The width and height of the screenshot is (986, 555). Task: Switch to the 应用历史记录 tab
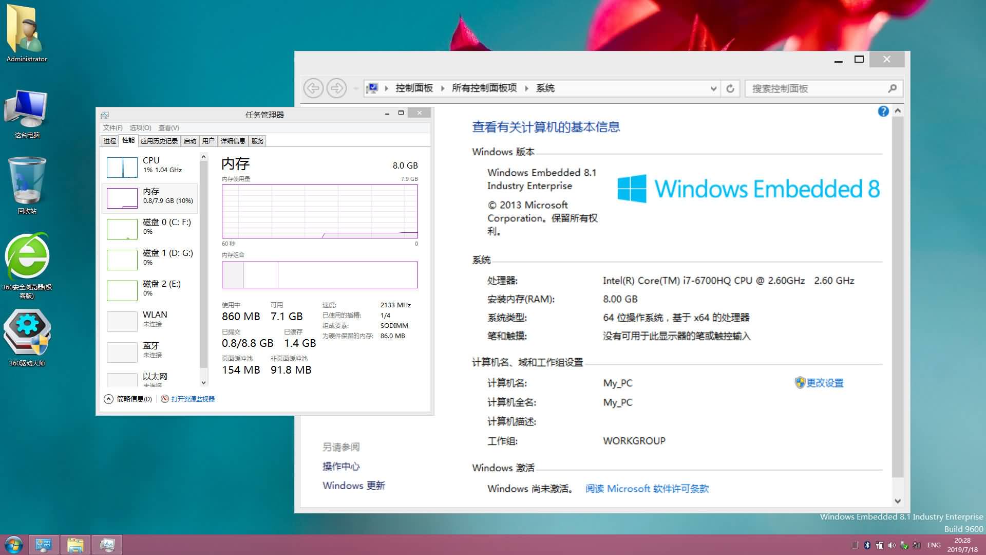pos(159,141)
